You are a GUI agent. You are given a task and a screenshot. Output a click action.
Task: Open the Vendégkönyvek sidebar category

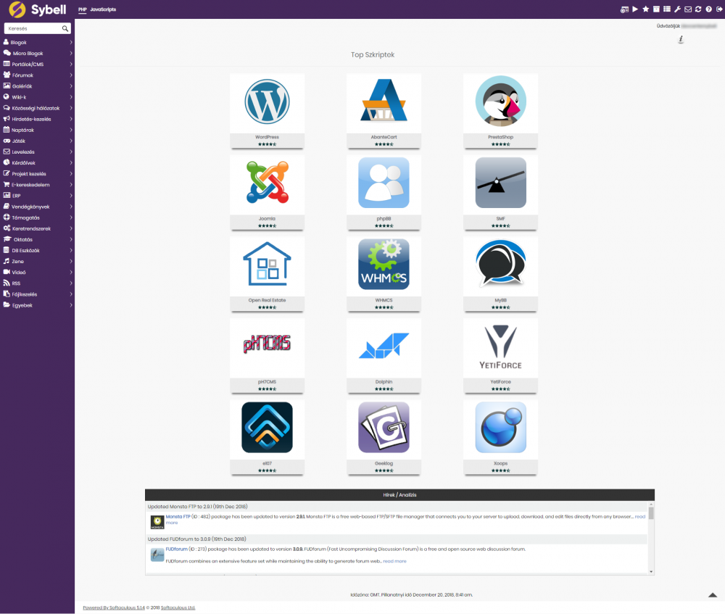click(x=37, y=207)
